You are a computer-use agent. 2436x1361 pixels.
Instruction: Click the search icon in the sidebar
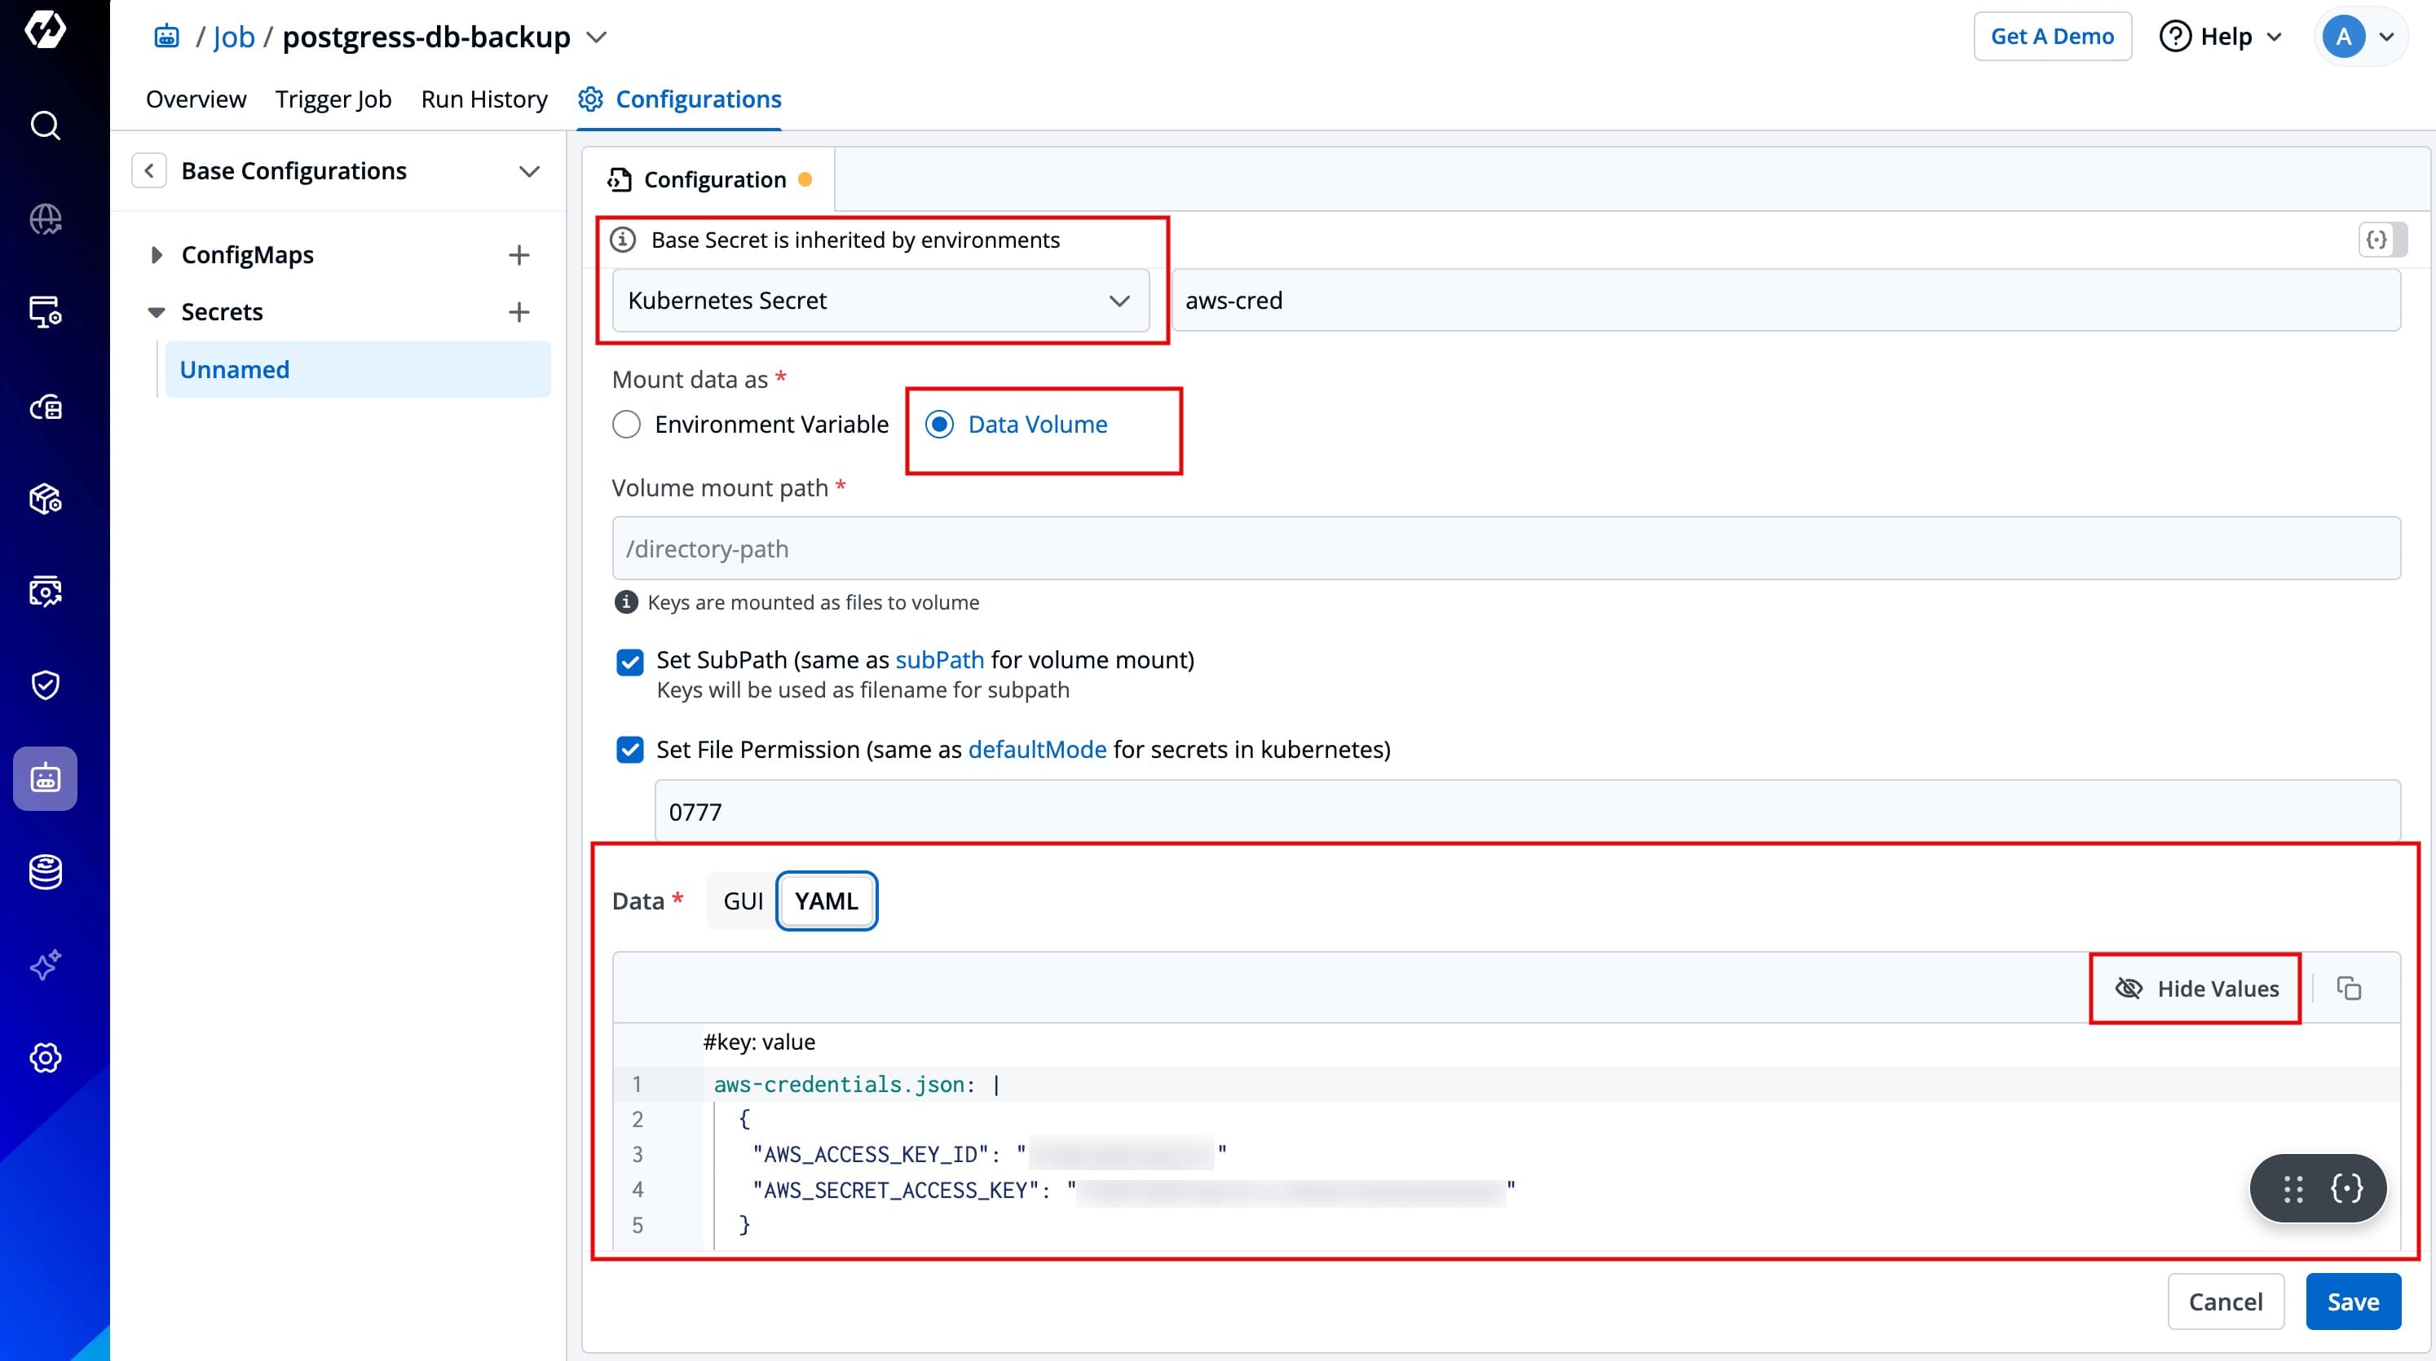pos(45,125)
